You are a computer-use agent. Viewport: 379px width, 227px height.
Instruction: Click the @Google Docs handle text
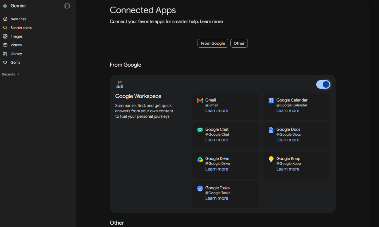pos(288,134)
